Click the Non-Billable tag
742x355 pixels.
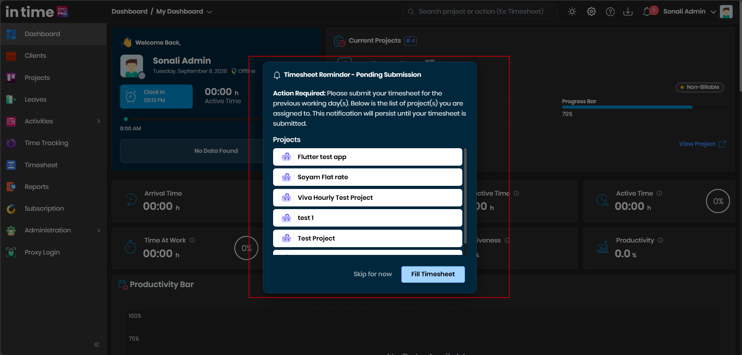(x=700, y=87)
